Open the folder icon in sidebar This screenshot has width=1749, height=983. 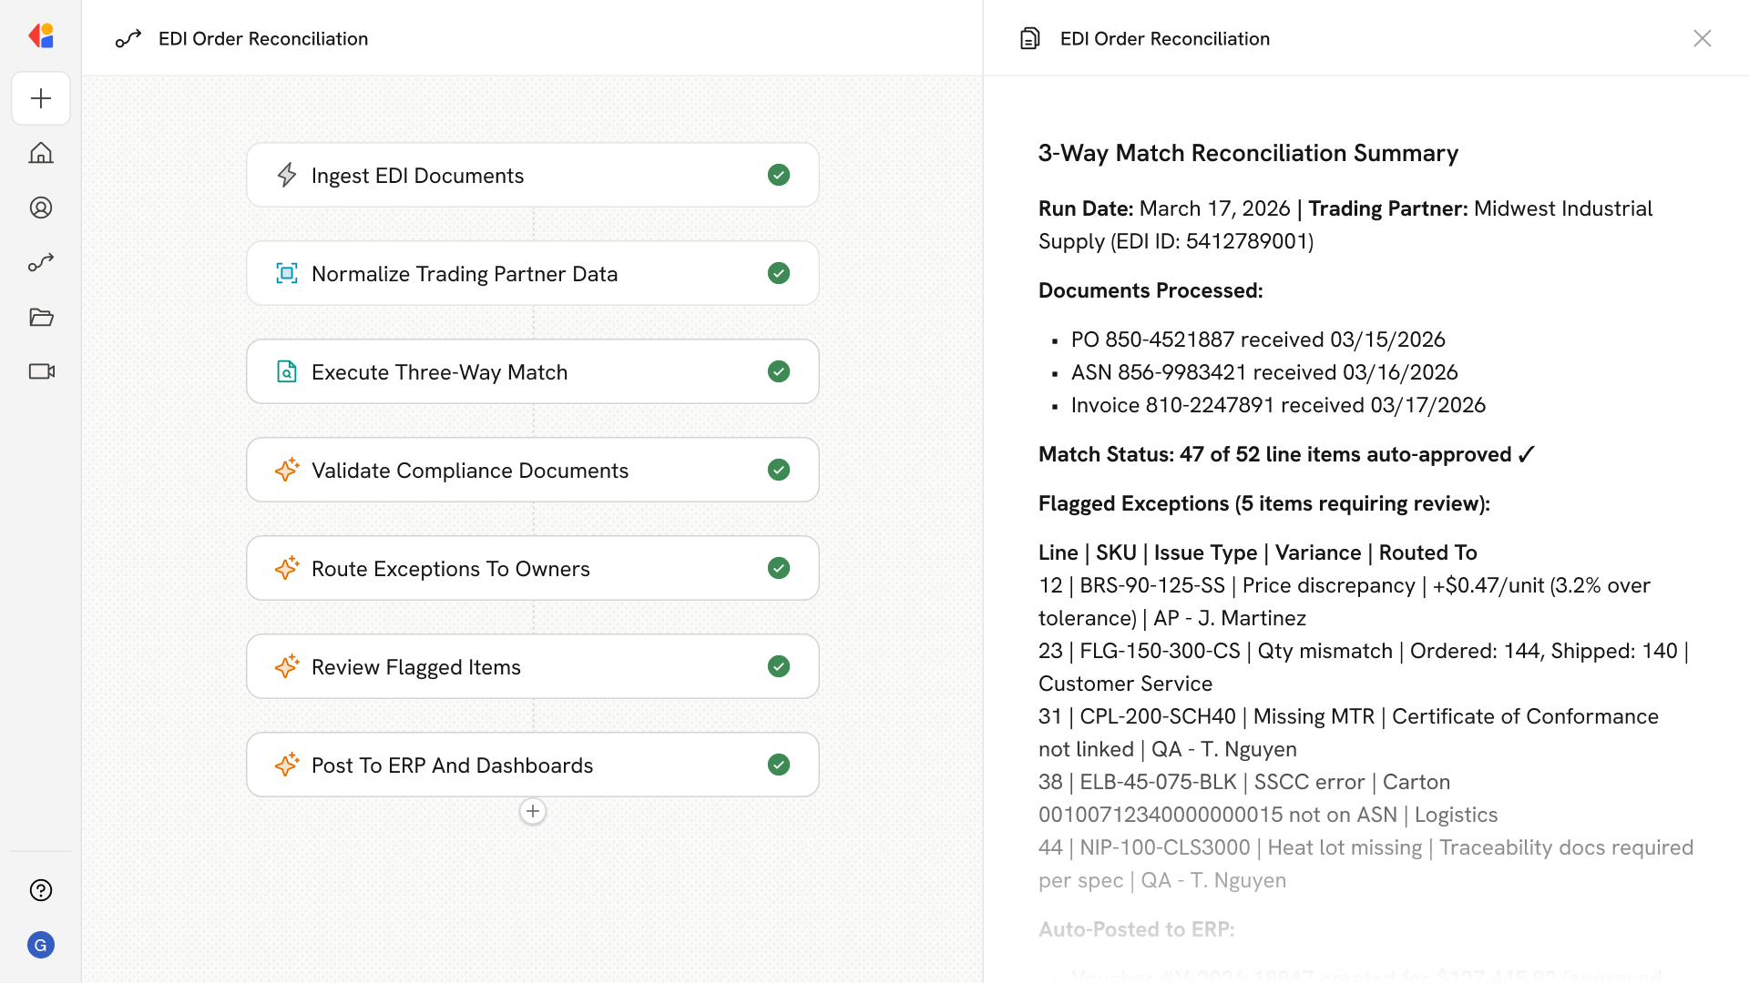41,317
